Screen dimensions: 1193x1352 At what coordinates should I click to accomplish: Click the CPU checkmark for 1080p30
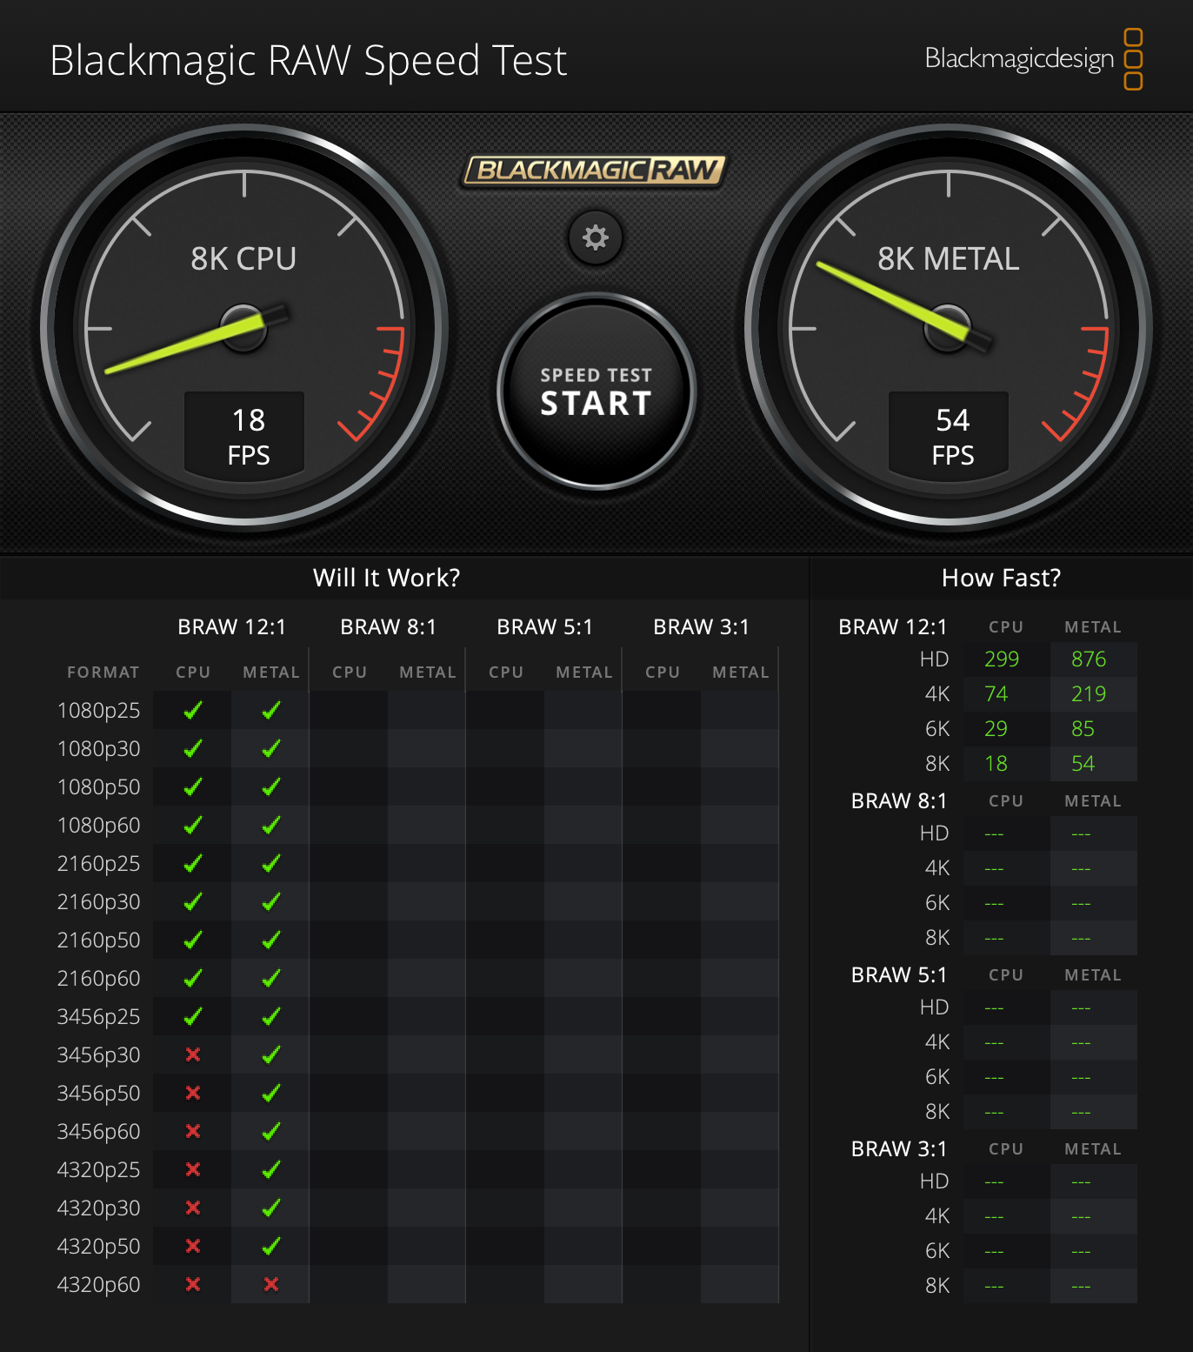tap(193, 748)
